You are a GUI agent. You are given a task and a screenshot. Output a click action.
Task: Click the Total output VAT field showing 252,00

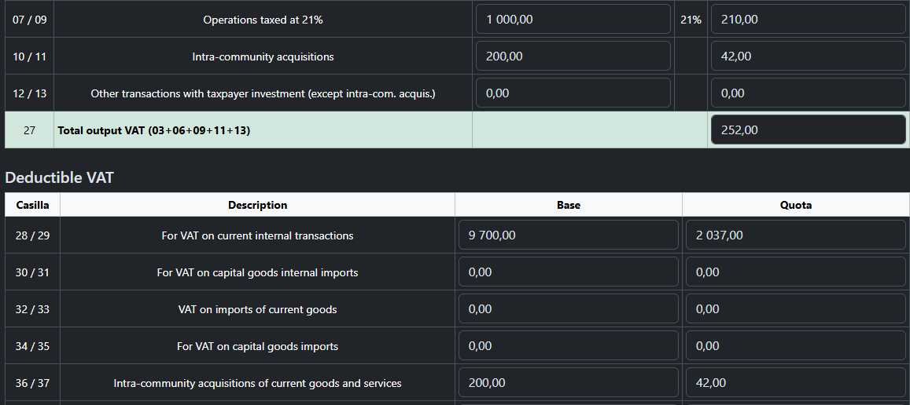808,130
